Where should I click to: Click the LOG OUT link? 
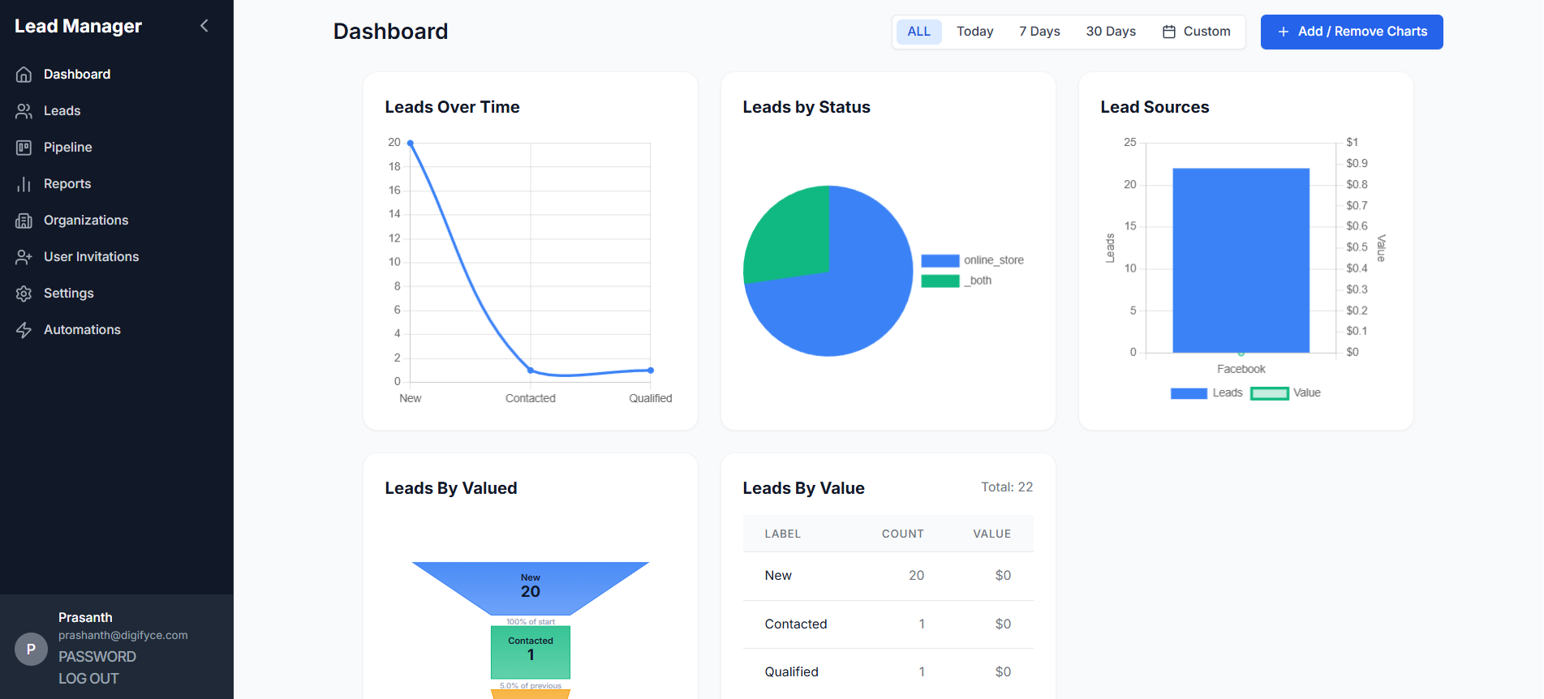click(88, 679)
